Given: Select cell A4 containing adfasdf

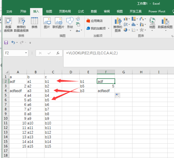Looking at the screenshot, I should (x=18, y=91).
